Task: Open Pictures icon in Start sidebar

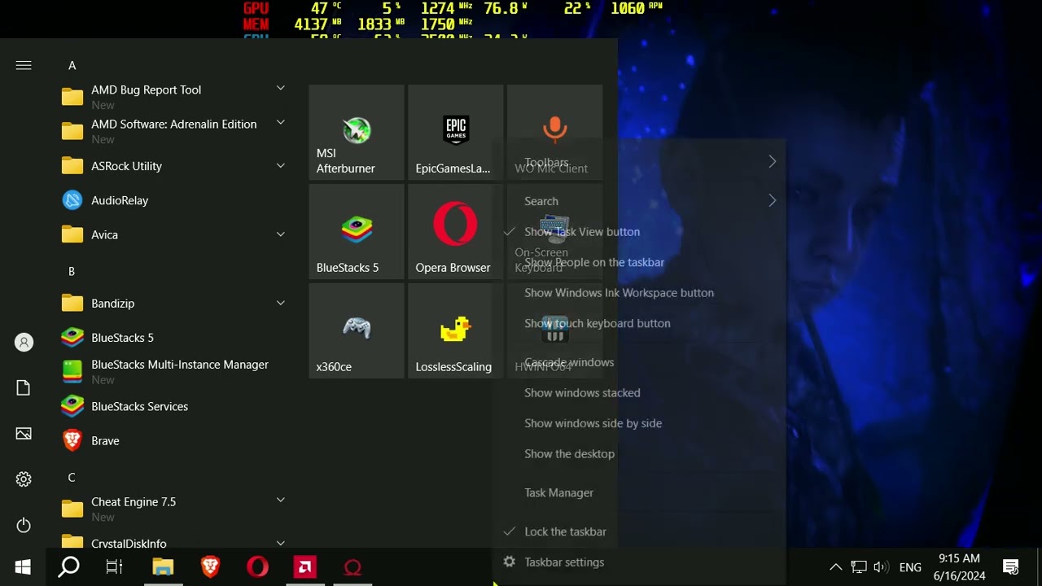Action: coord(24,434)
